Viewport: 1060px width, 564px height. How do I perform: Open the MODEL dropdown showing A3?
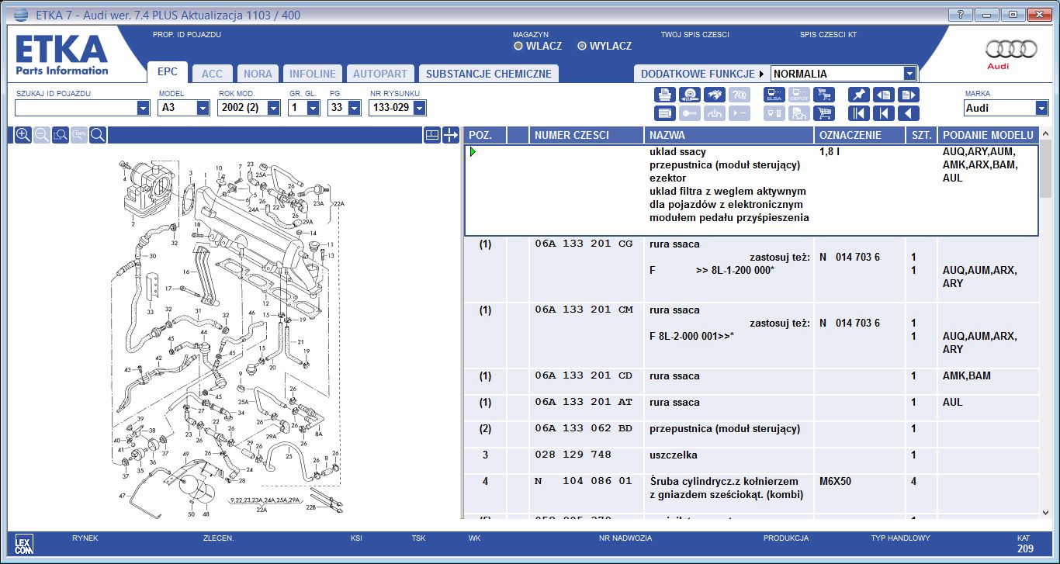[203, 109]
